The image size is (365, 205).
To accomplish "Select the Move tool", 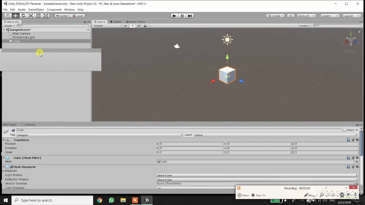I will click(16, 16).
